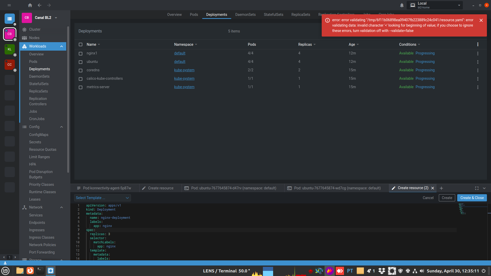Open the Secrets sidebar item

pos(35,142)
